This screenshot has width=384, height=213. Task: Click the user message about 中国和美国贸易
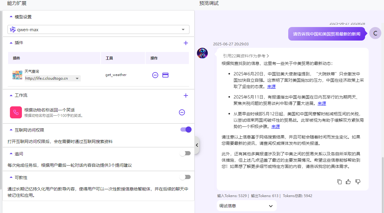[x=327, y=34]
